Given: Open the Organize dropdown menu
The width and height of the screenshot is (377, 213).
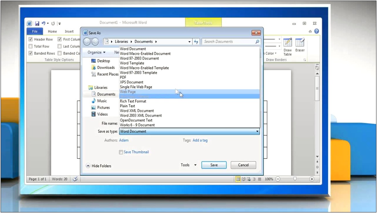Looking at the screenshot, I should [96, 53].
